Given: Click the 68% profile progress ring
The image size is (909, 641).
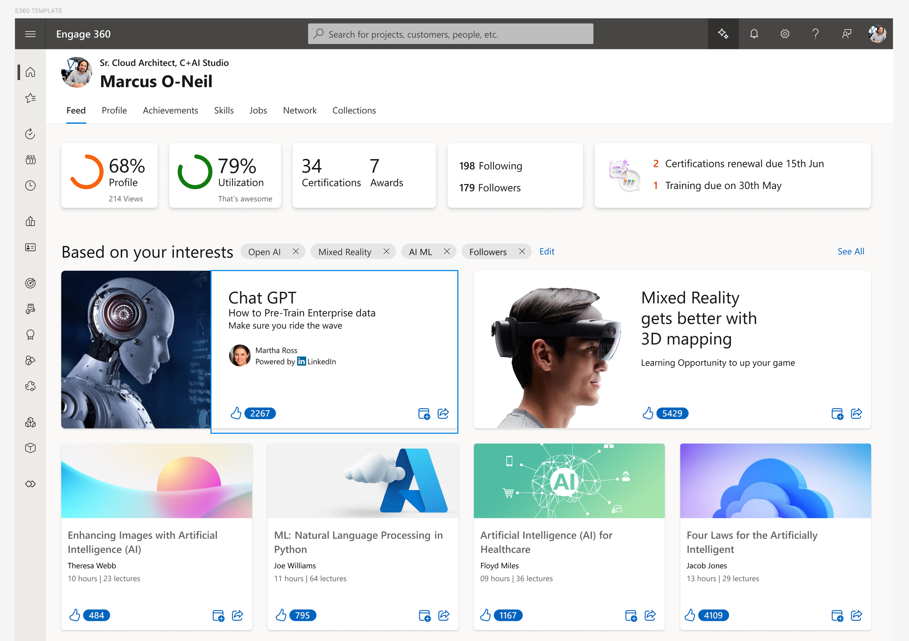Looking at the screenshot, I should (x=87, y=172).
